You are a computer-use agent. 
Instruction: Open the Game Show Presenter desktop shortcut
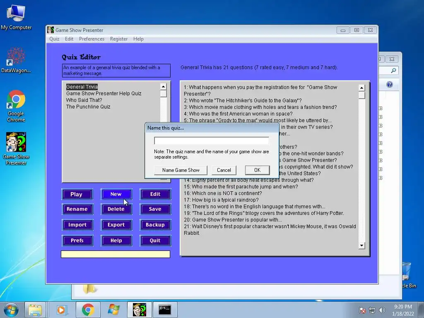tap(16, 149)
